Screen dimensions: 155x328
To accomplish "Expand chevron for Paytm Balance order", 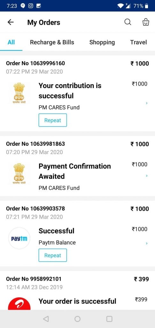I will [x=147, y=243].
